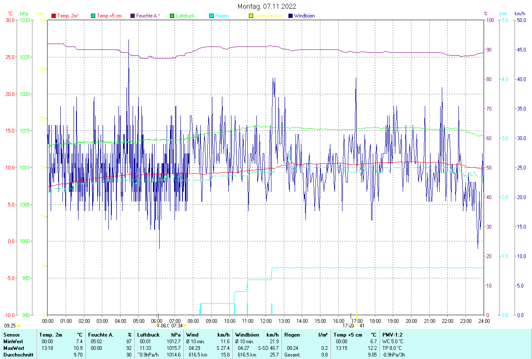Screen dimensions: 532x359
Task: Click the dark blue Windböen legend square
Action: tap(291, 16)
